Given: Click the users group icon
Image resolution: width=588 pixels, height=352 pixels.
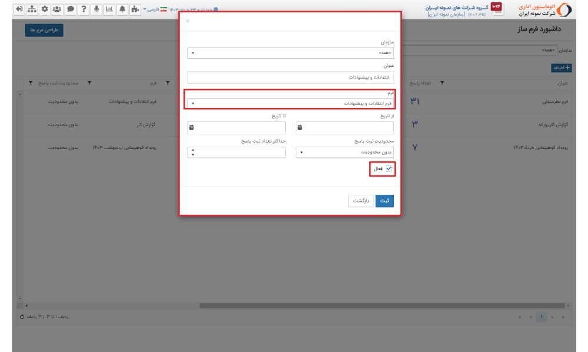Looking at the screenshot, I should click(x=57, y=9).
